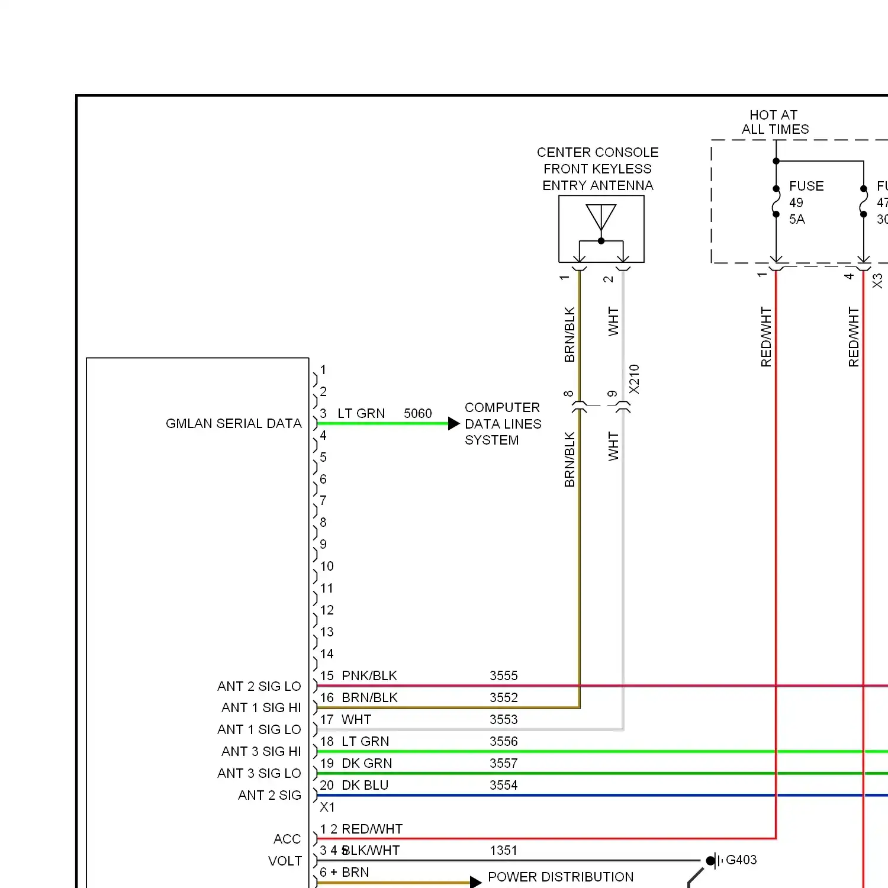
Task: Click the FUSE 49 5A label
Action: click(x=806, y=202)
